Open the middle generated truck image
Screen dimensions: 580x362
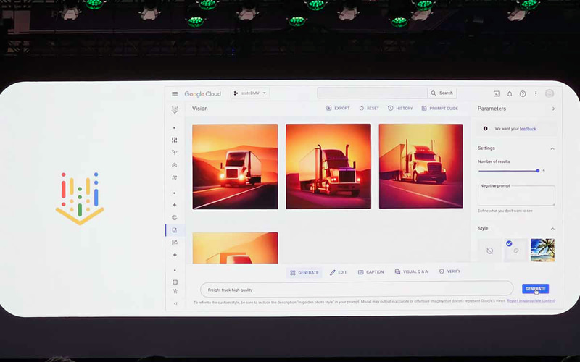(x=328, y=167)
